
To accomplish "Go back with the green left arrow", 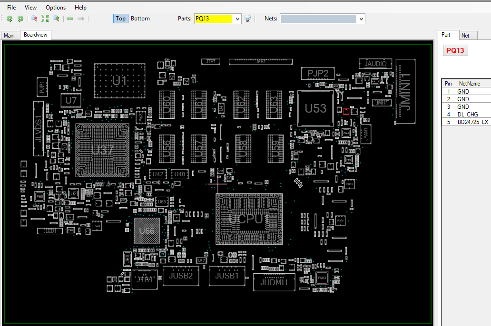I will coord(70,19).
